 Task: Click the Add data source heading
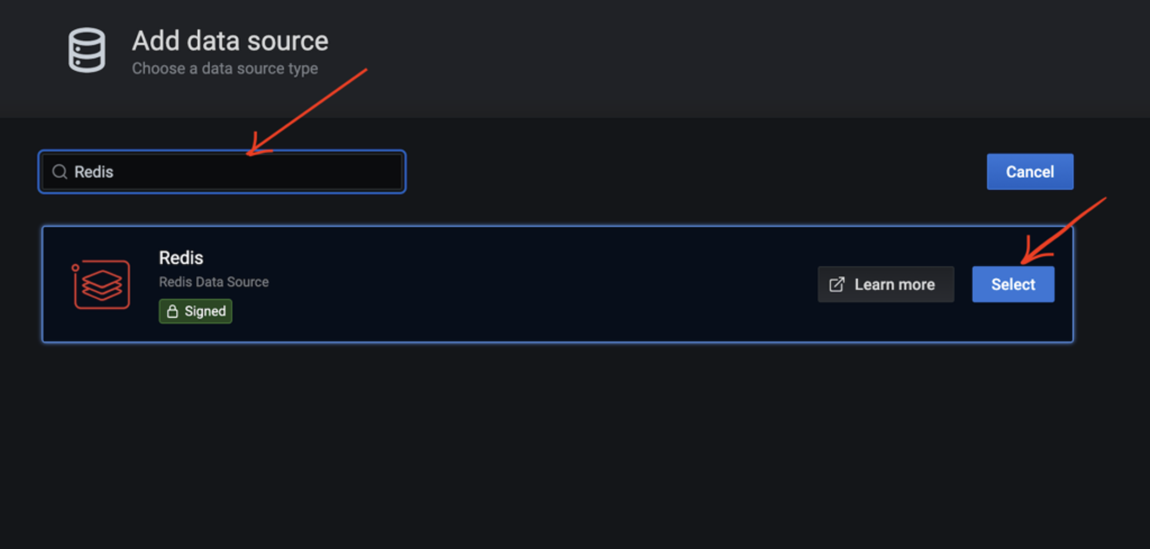click(230, 41)
